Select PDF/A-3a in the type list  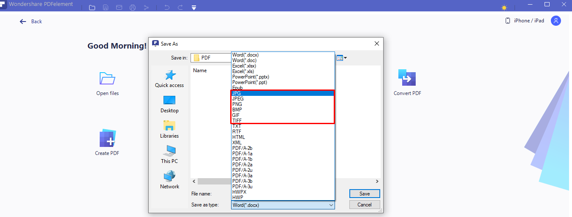point(283,176)
